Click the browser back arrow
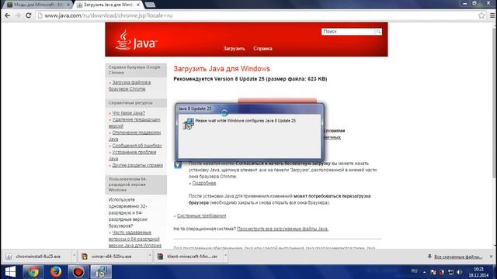497x279 pixels. point(7,15)
